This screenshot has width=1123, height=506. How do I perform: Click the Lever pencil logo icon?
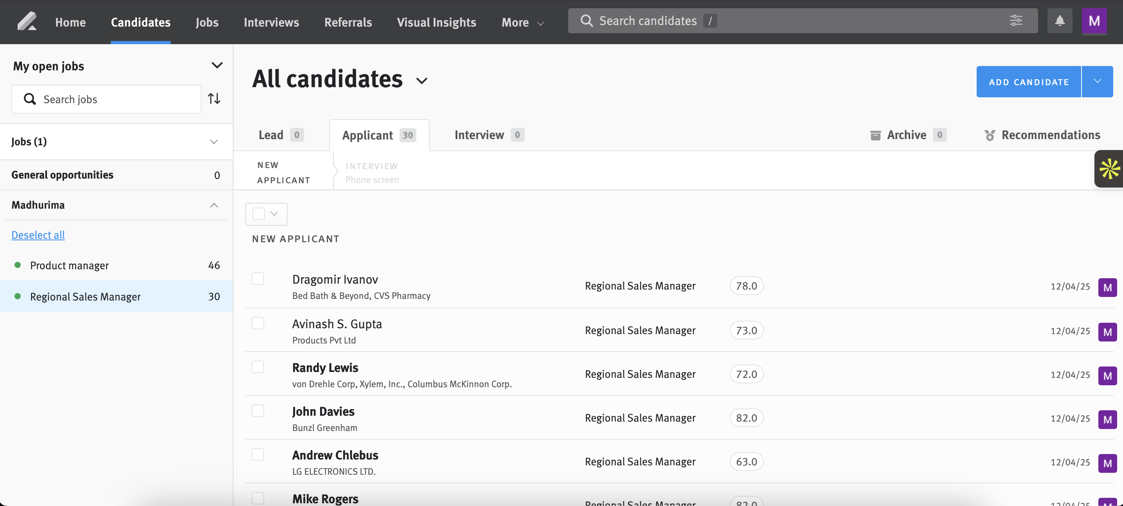click(27, 21)
